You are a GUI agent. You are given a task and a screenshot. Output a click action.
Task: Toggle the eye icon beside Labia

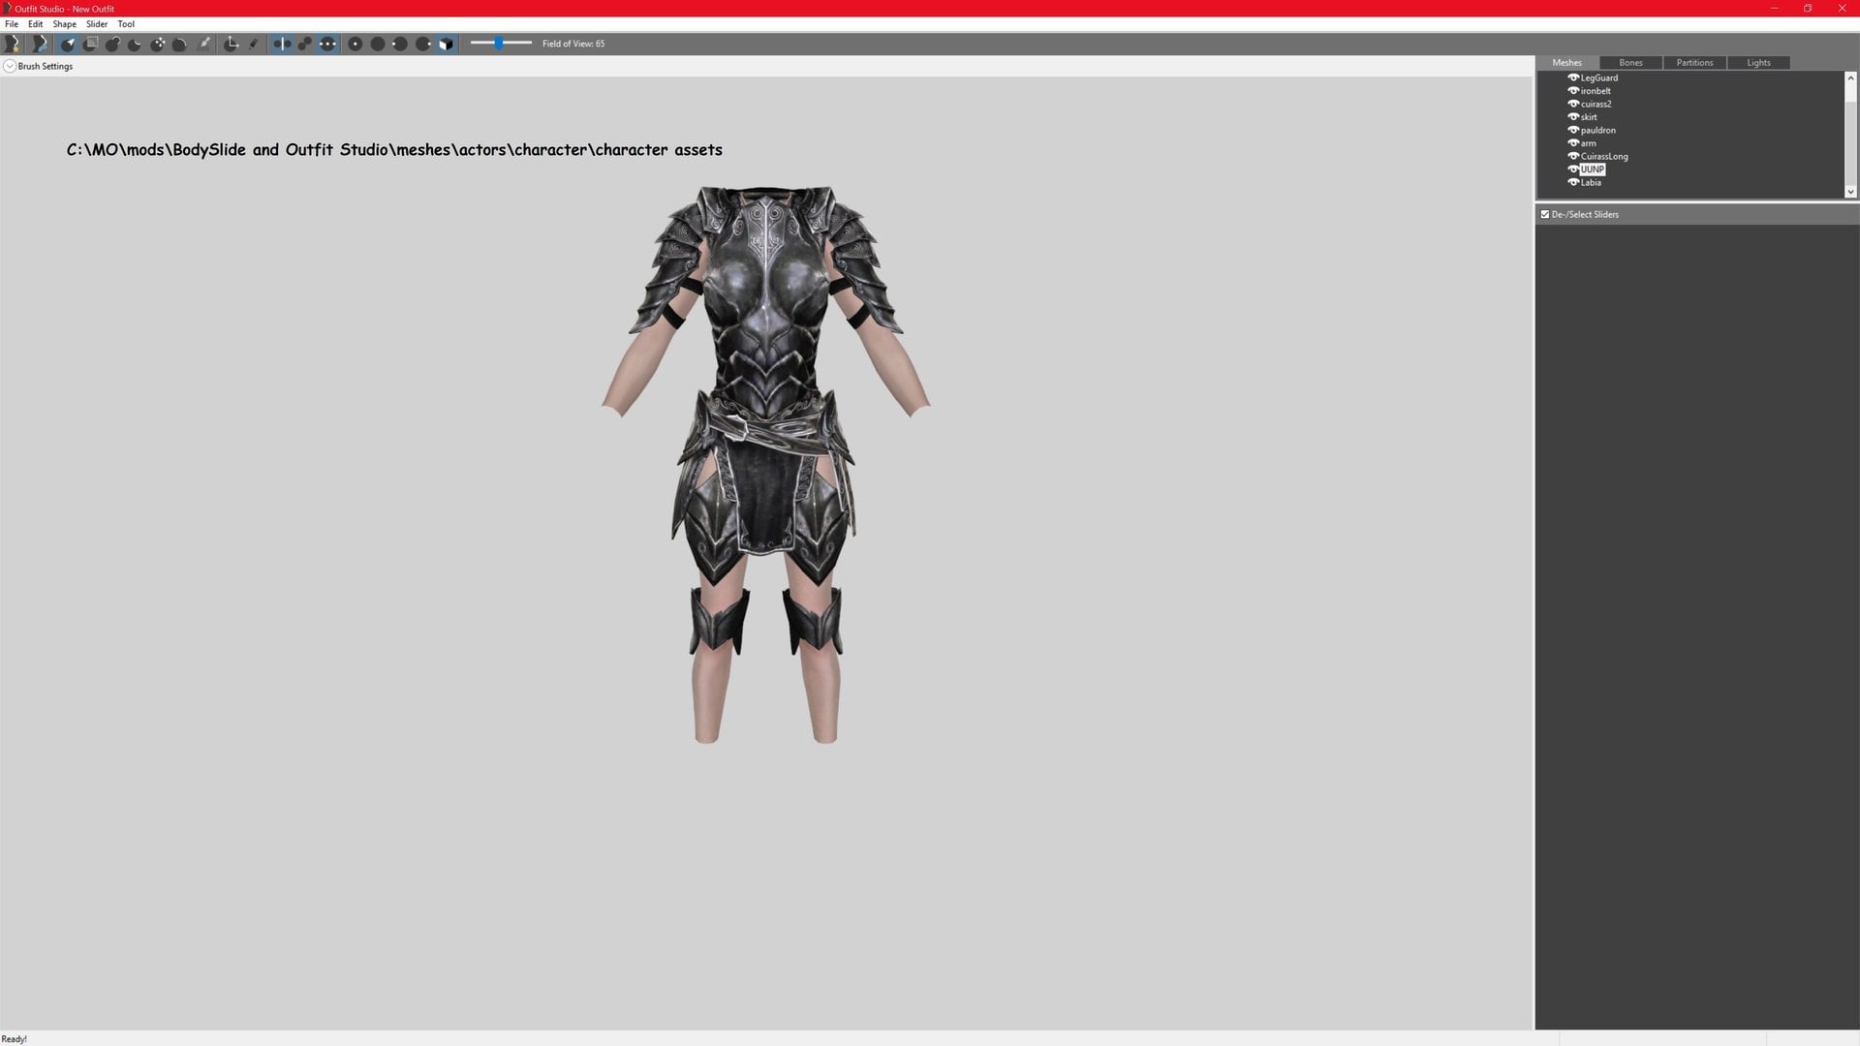pyautogui.click(x=1573, y=182)
